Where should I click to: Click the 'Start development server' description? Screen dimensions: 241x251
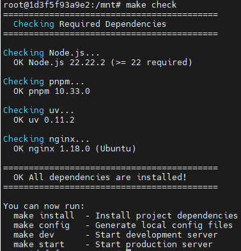(x=156, y=235)
